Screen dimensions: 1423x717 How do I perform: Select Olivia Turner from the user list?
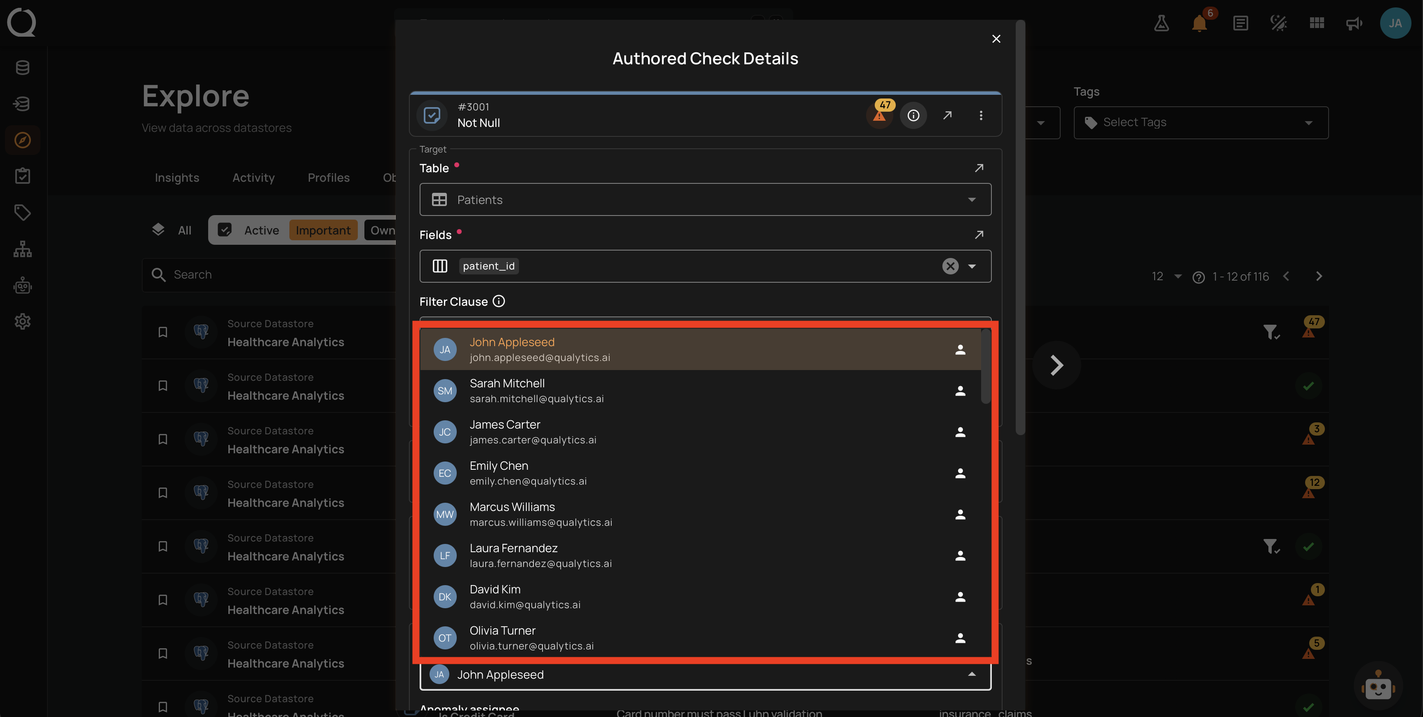(x=700, y=638)
